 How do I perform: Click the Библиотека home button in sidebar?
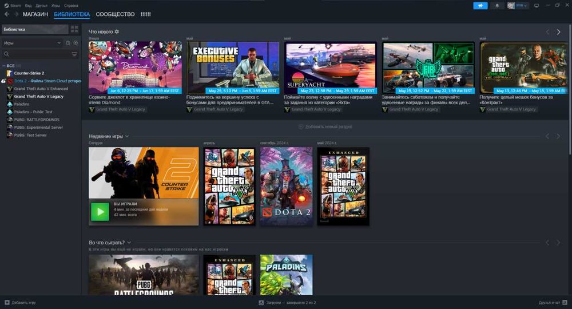click(35, 29)
